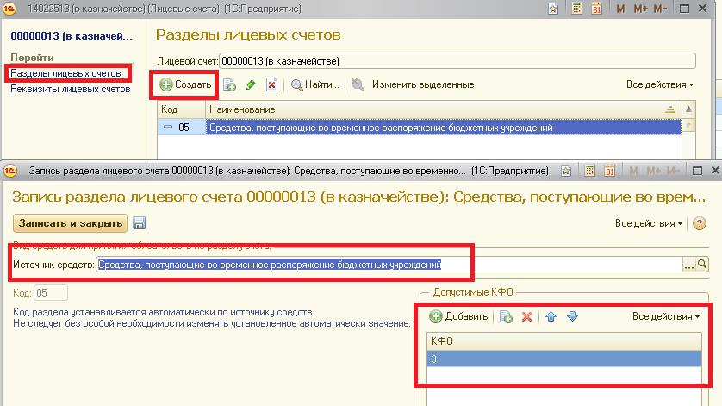Click the КФО column header
Viewport: 722px width, 406px height.
click(x=564, y=341)
